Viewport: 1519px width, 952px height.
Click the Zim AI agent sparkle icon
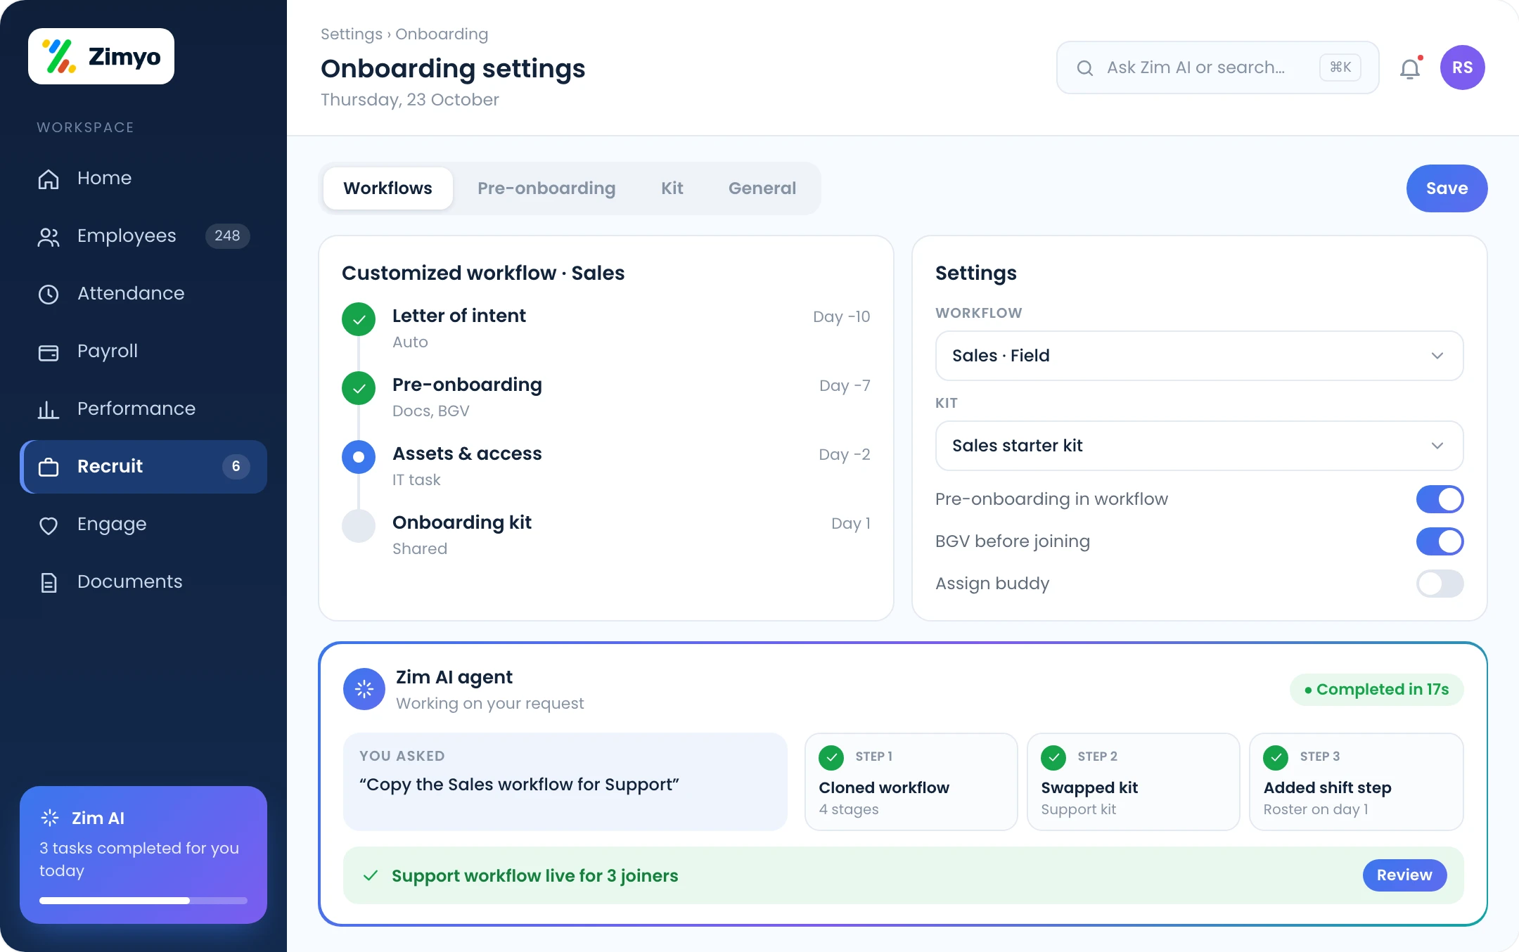point(364,689)
